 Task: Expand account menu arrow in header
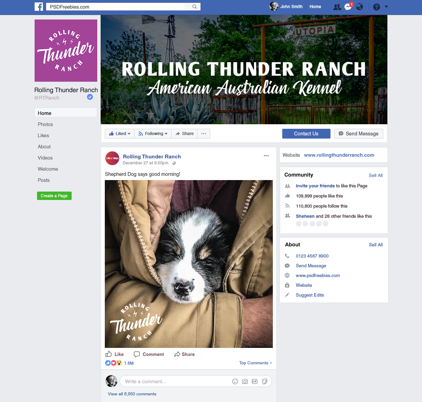[x=386, y=7]
